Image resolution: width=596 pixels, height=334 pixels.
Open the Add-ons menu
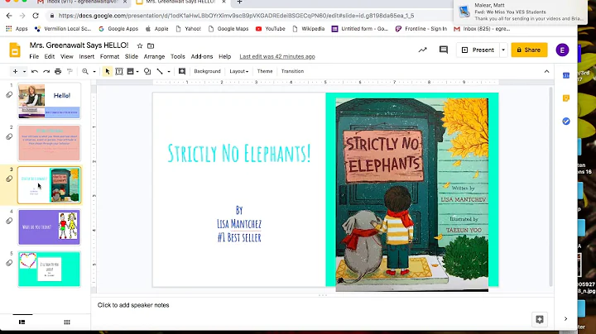[x=202, y=56]
